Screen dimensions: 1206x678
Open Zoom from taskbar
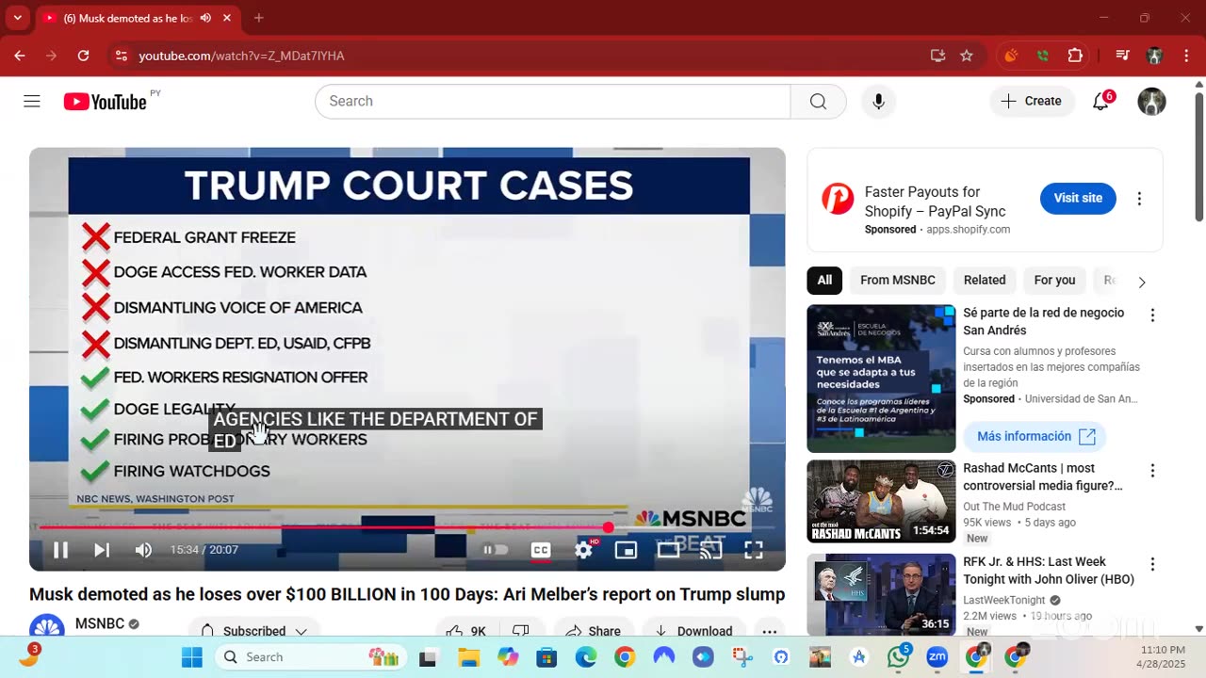pos(937,657)
